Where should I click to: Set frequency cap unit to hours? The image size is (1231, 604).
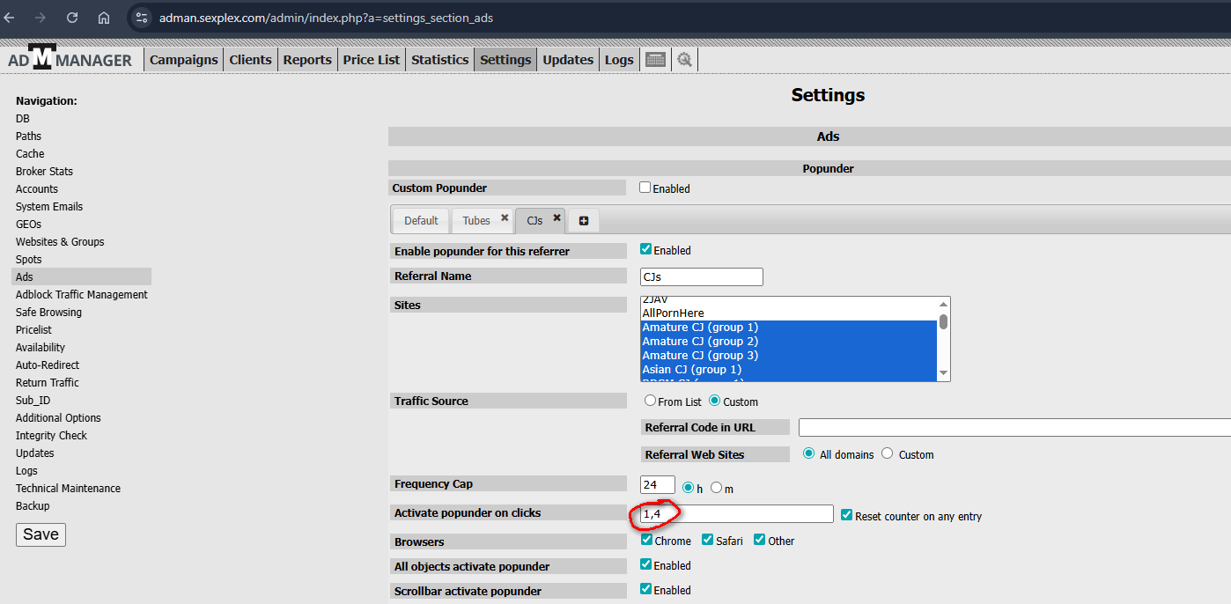(688, 487)
